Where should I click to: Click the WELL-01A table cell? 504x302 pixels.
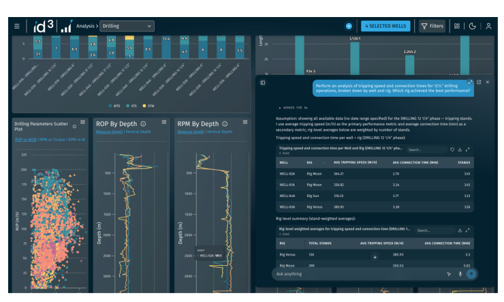tap(287, 185)
